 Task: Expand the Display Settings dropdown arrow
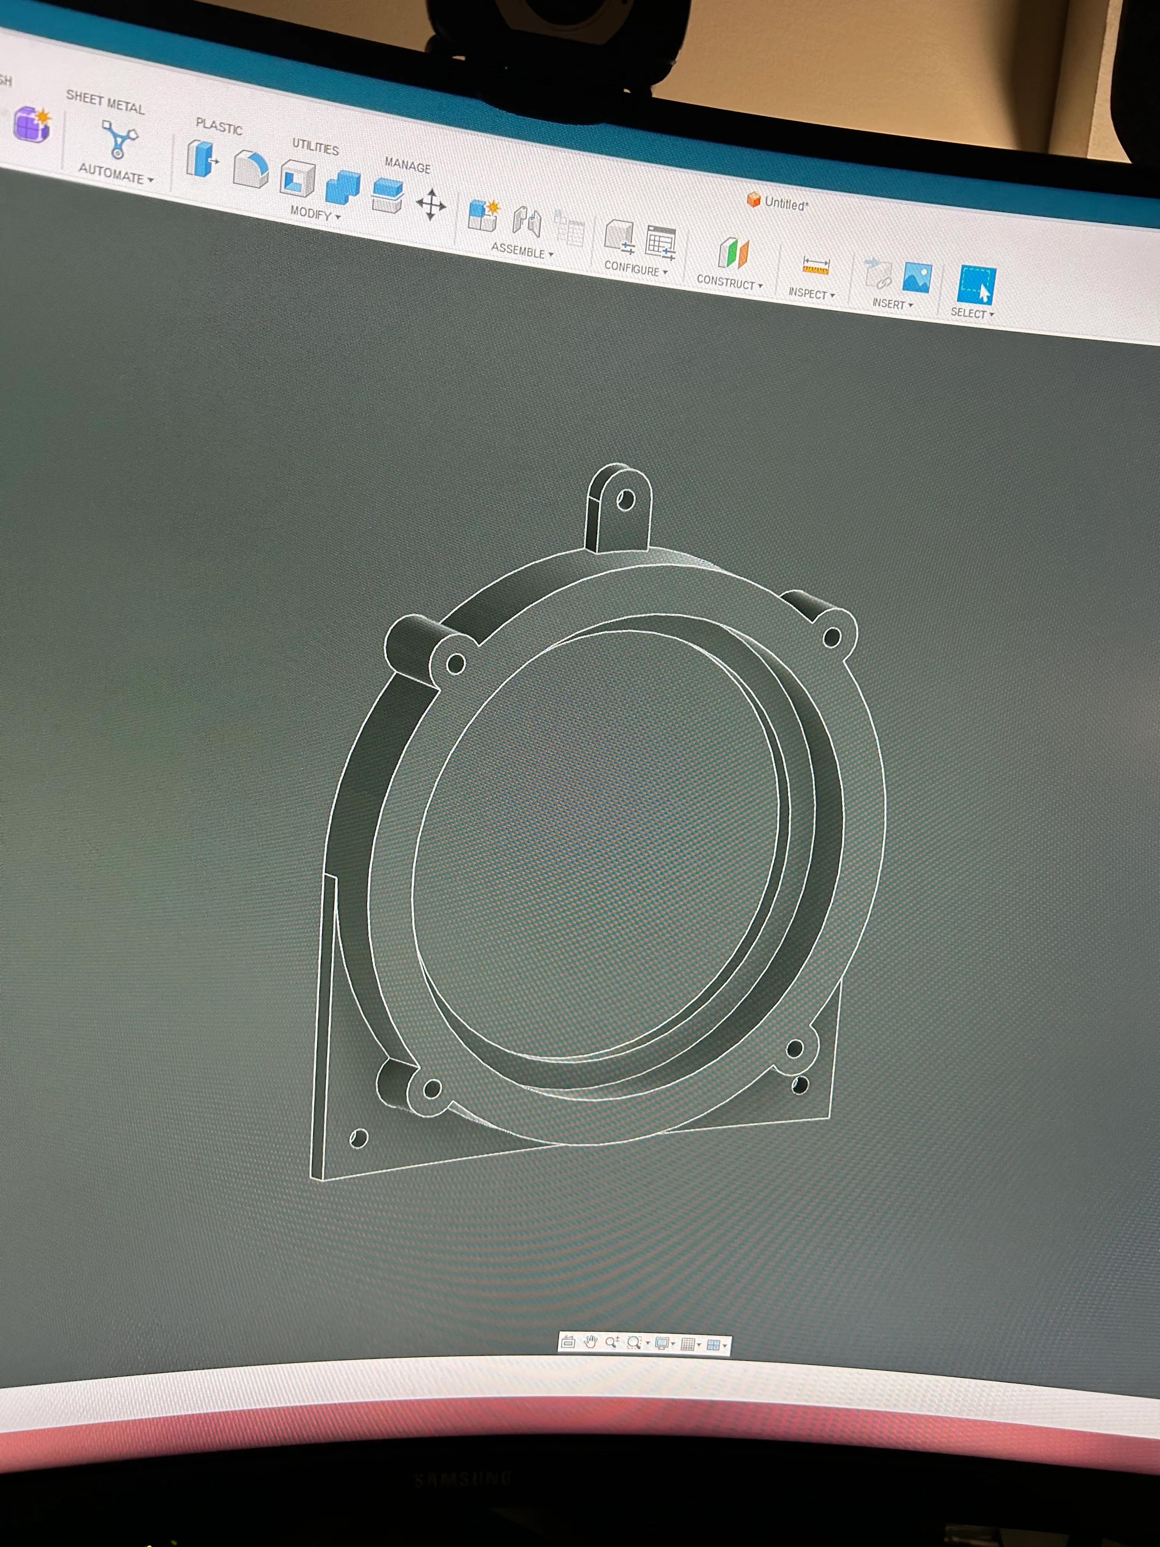click(673, 1344)
